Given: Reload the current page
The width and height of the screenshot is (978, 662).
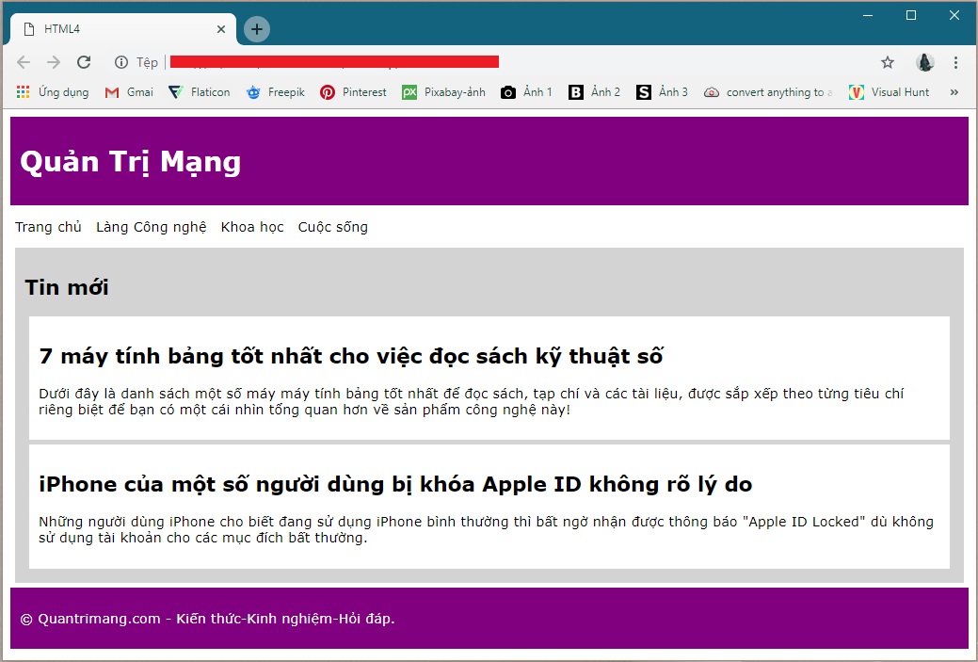Looking at the screenshot, I should (84, 61).
